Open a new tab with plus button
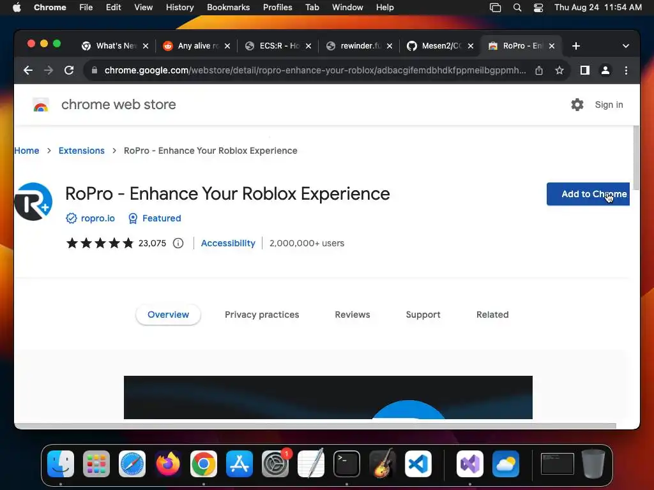The width and height of the screenshot is (654, 490). point(576,46)
